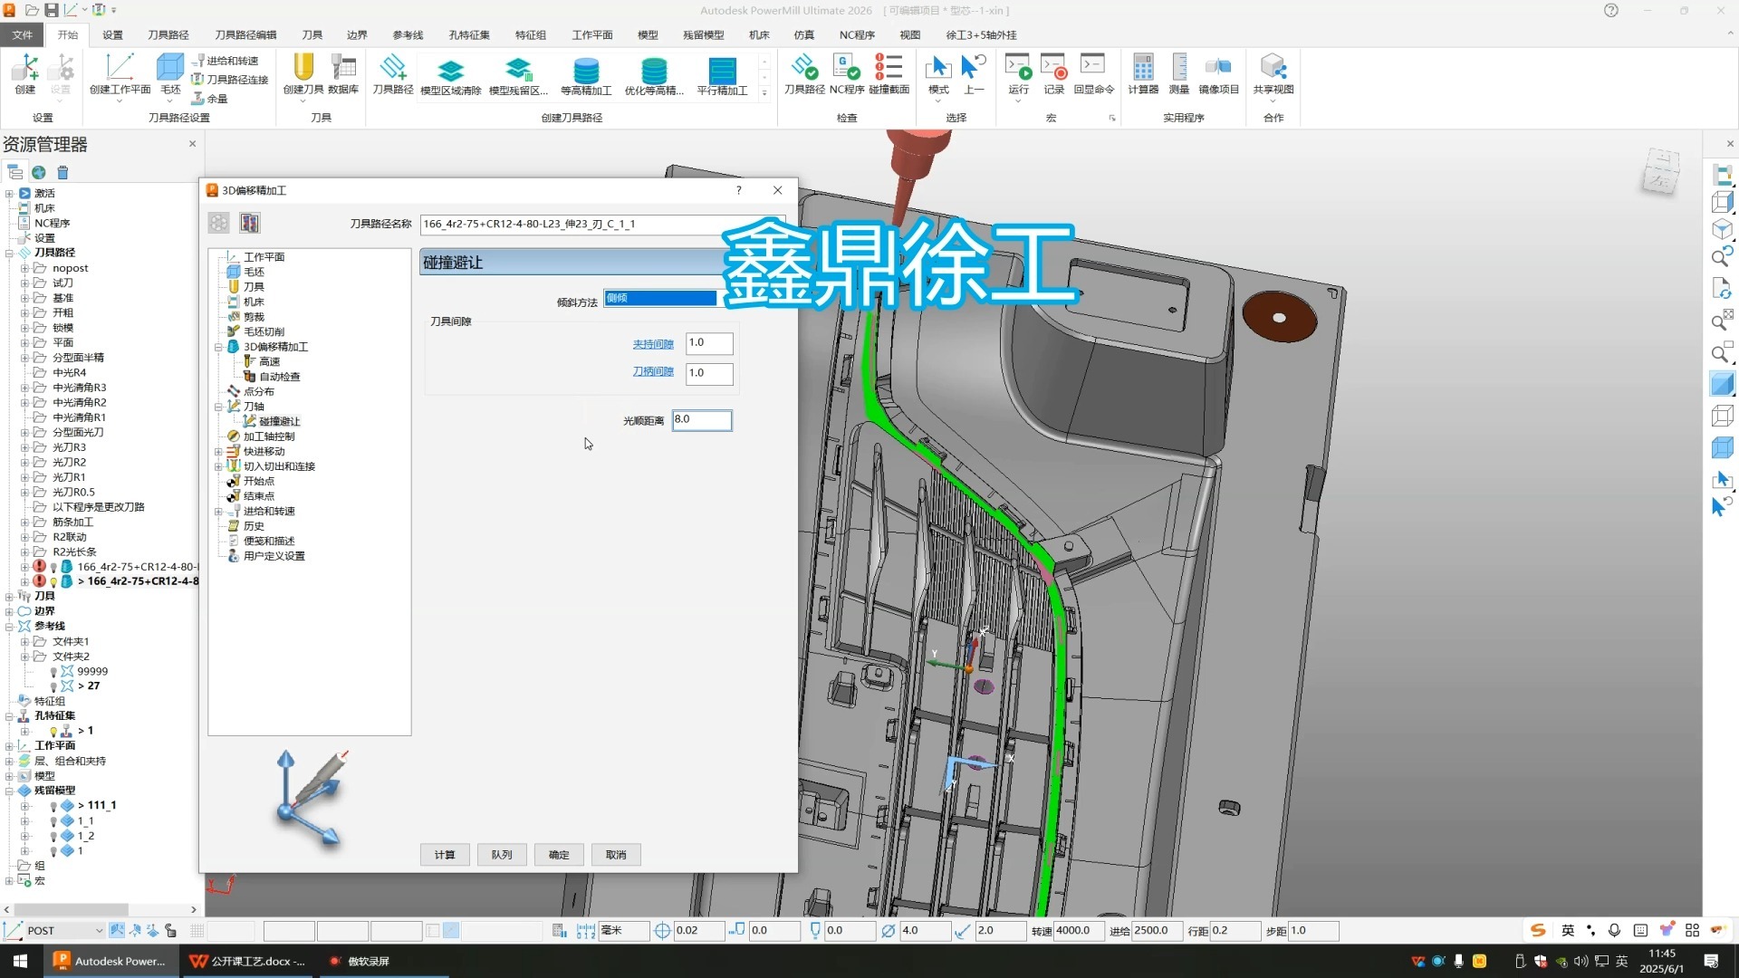Toggle light bulb for active 166_4r2 toolpath

pos(53,582)
